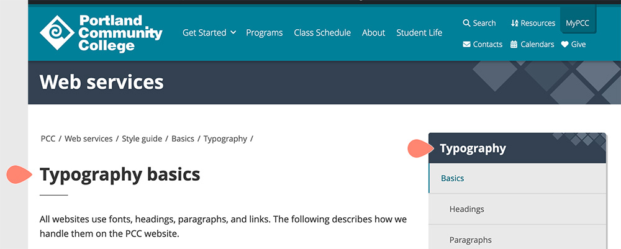Open the Student Life menu

pos(419,33)
